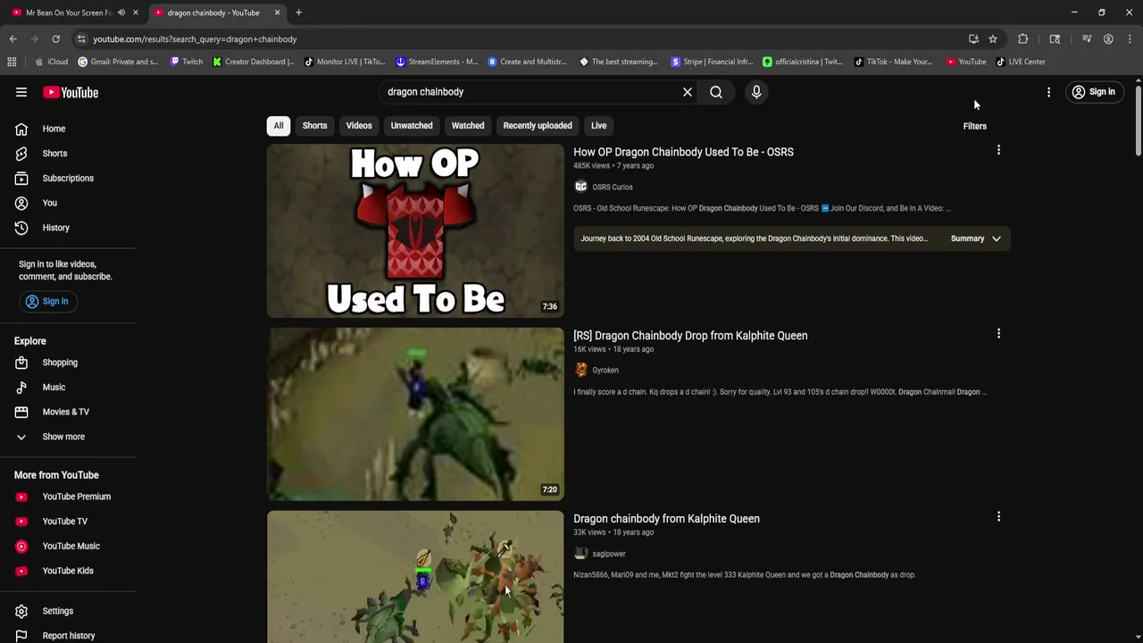Reload the page in the browser toolbar

[55, 39]
